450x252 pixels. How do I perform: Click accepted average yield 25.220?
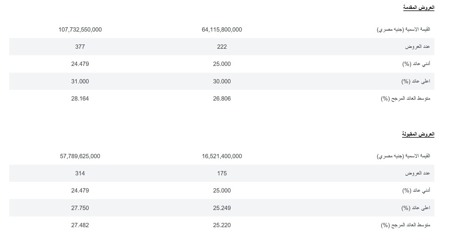(x=222, y=225)
